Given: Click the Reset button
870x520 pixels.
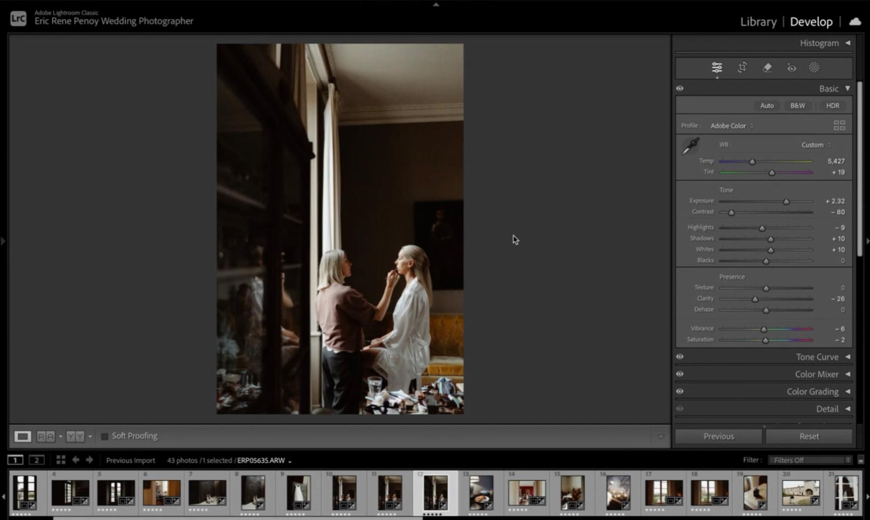Looking at the screenshot, I should pyautogui.click(x=809, y=436).
